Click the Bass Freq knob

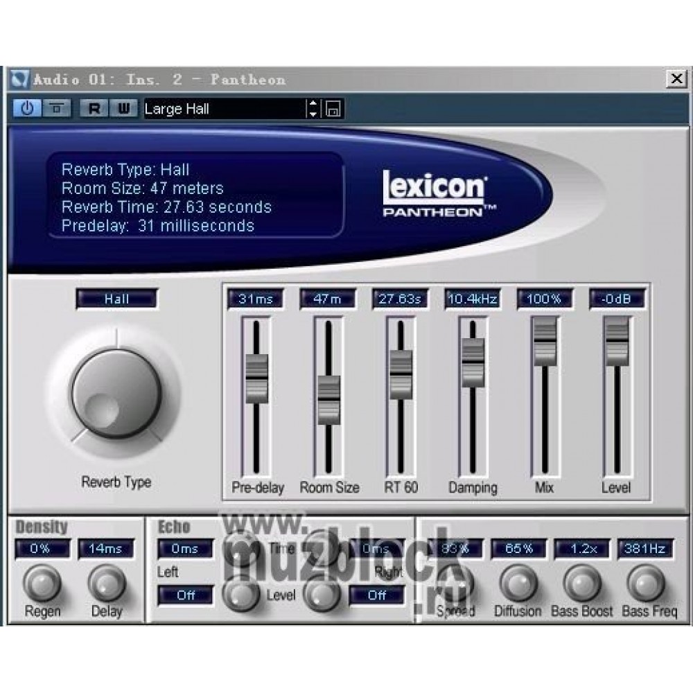(x=646, y=583)
